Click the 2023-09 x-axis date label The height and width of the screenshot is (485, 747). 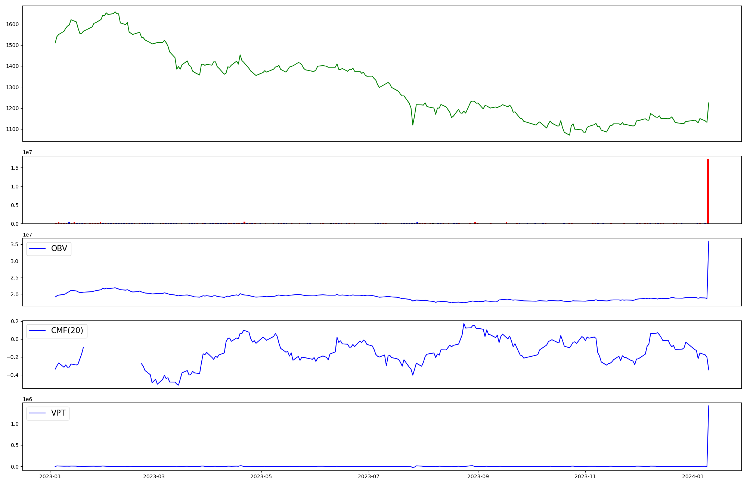tap(478, 476)
